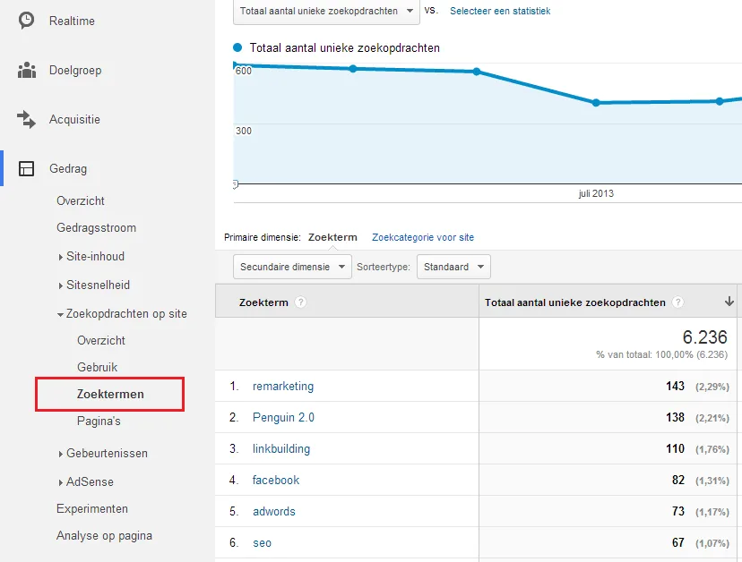Open the Standaard sorteertype dropdown

coord(453,267)
